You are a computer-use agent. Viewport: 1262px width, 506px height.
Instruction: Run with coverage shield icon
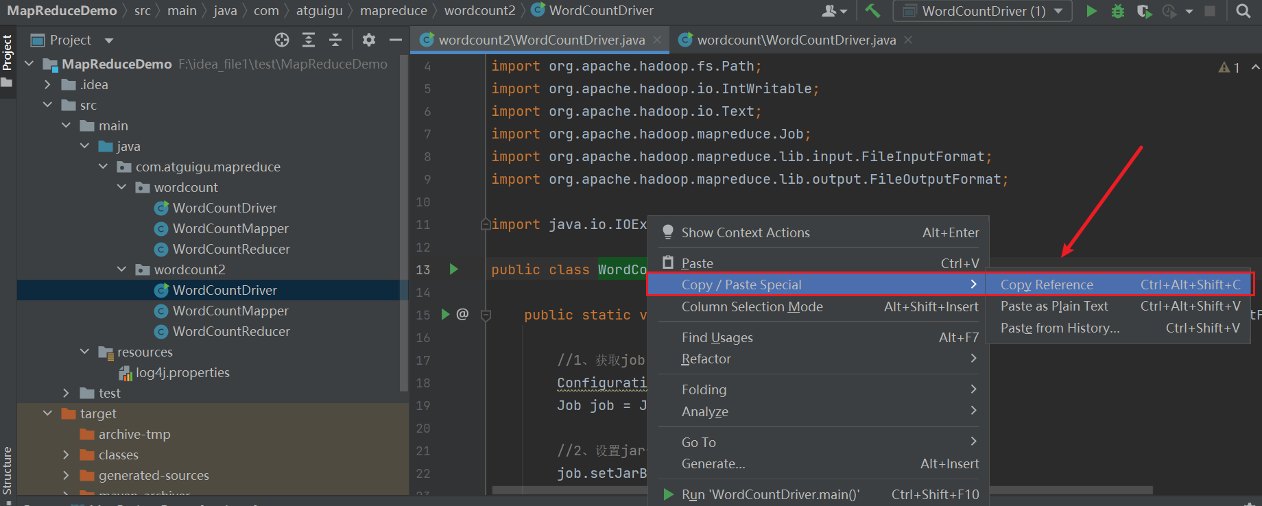pyautogui.click(x=1144, y=11)
